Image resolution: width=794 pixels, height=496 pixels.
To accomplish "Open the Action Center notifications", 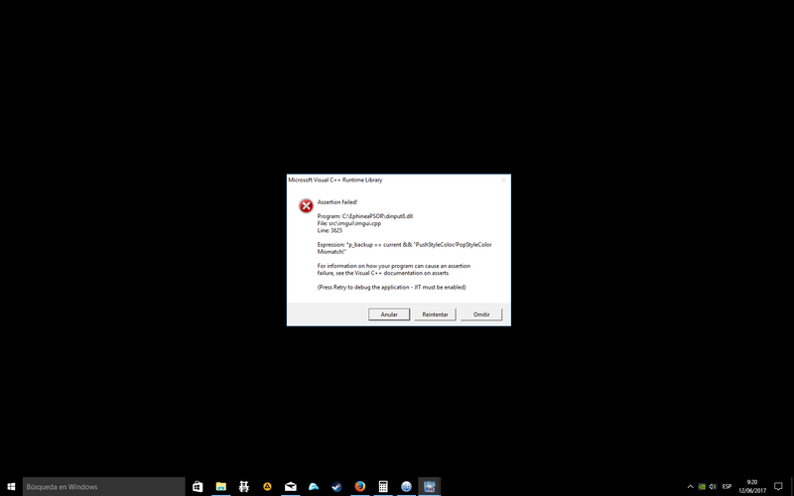I will [x=778, y=487].
